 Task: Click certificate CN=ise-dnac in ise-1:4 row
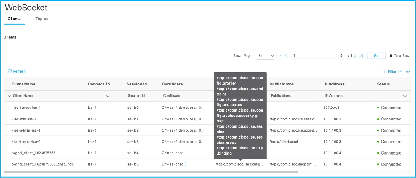(173, 153)
